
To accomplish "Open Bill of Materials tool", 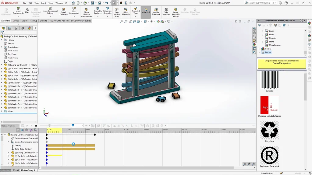I will click(x=126, y=11).
